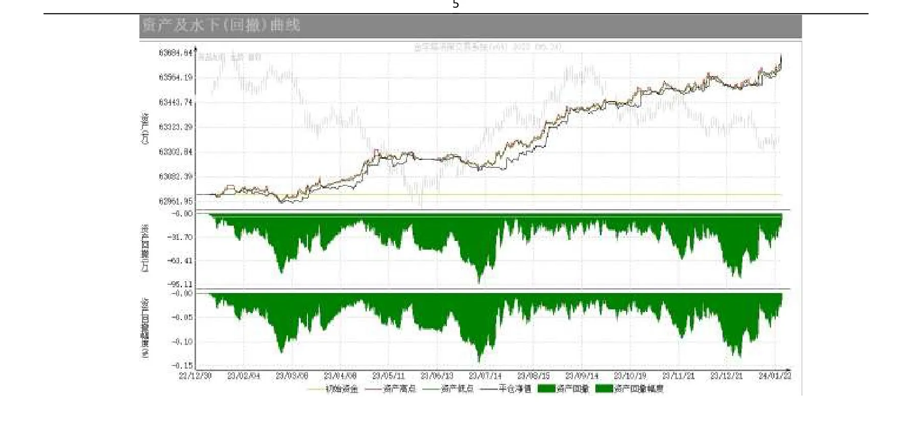Viewport: 912px width, 439px height.
Task: Select the 23/11/21 date on the x-axis
Action: pos(678,376)
